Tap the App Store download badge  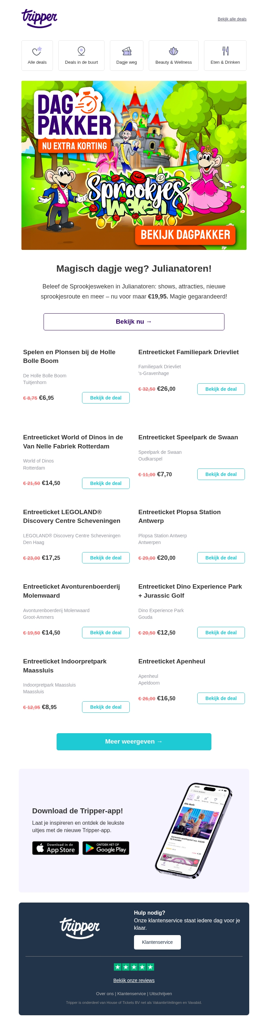(55, 848)
